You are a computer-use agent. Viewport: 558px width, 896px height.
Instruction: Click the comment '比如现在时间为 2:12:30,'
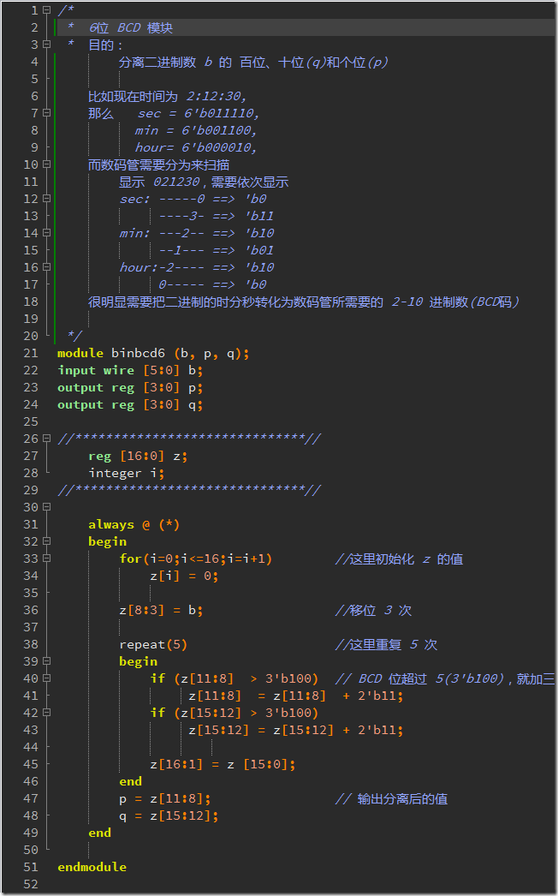point(168,96)
